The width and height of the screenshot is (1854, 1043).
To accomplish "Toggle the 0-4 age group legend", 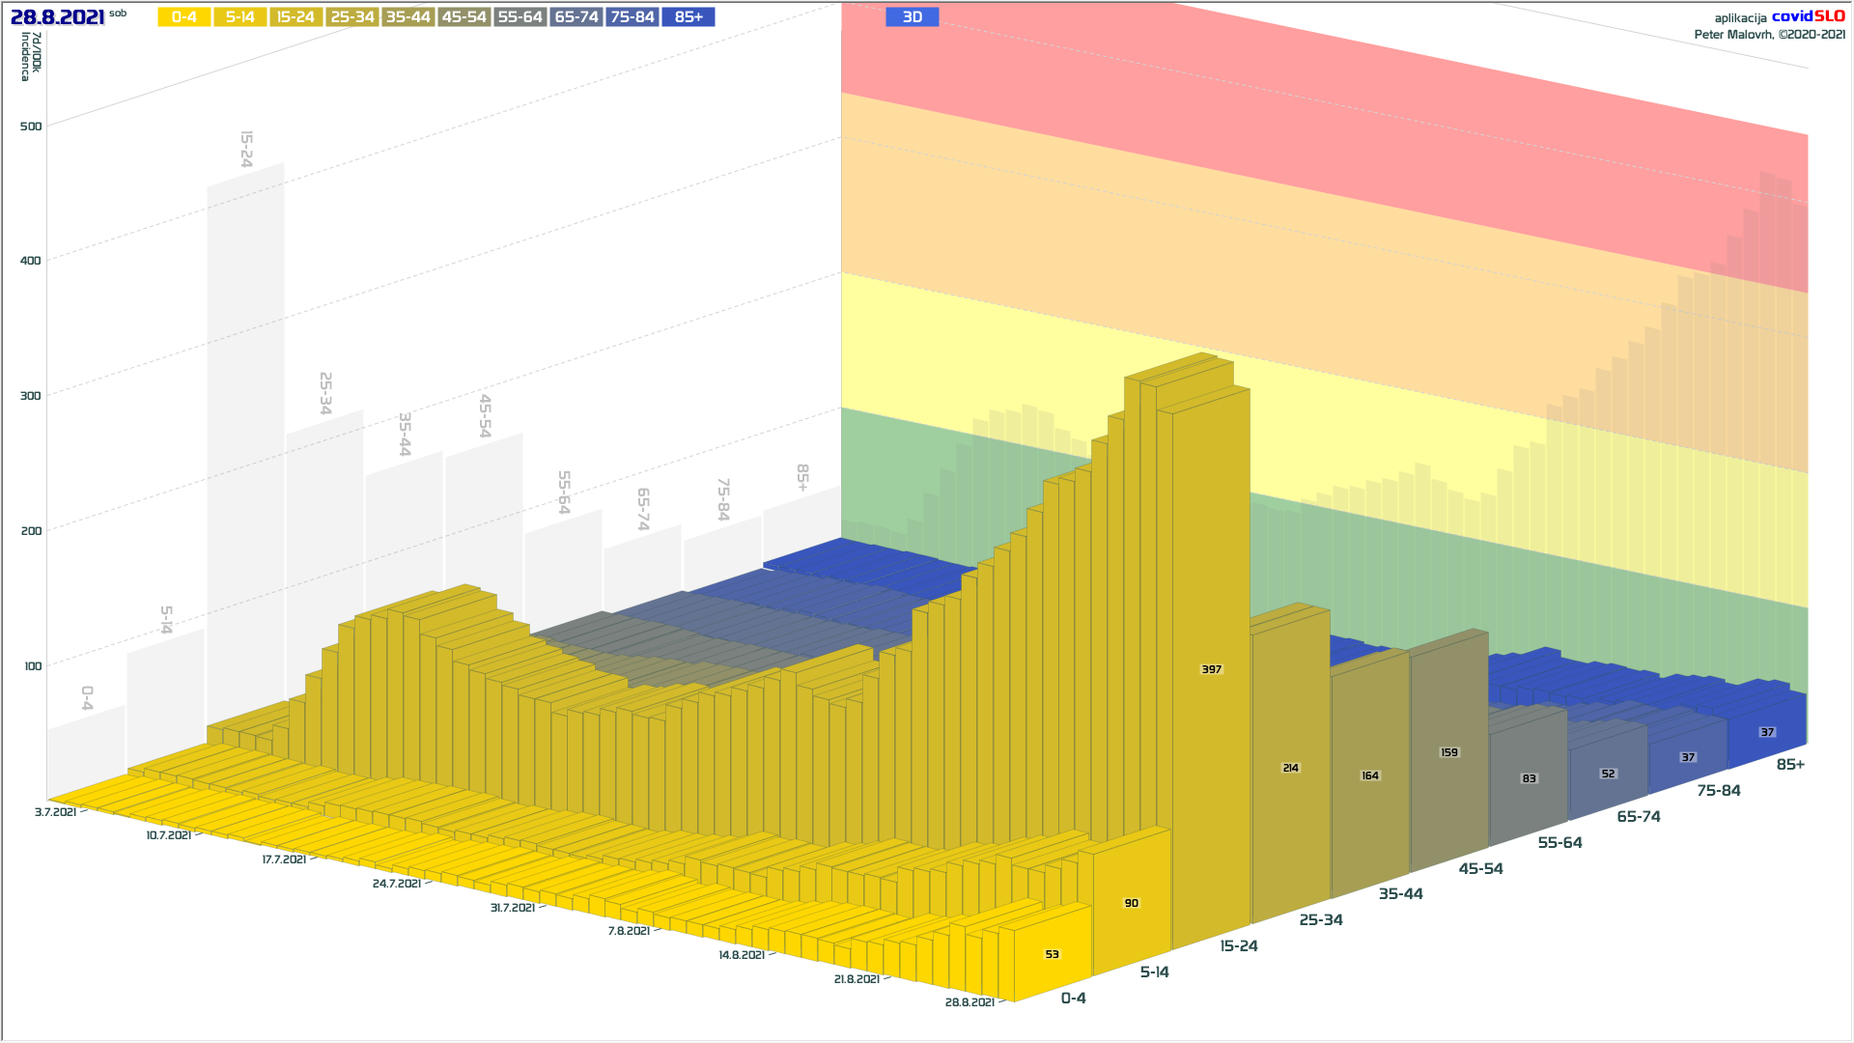I will tap(183, 17).
